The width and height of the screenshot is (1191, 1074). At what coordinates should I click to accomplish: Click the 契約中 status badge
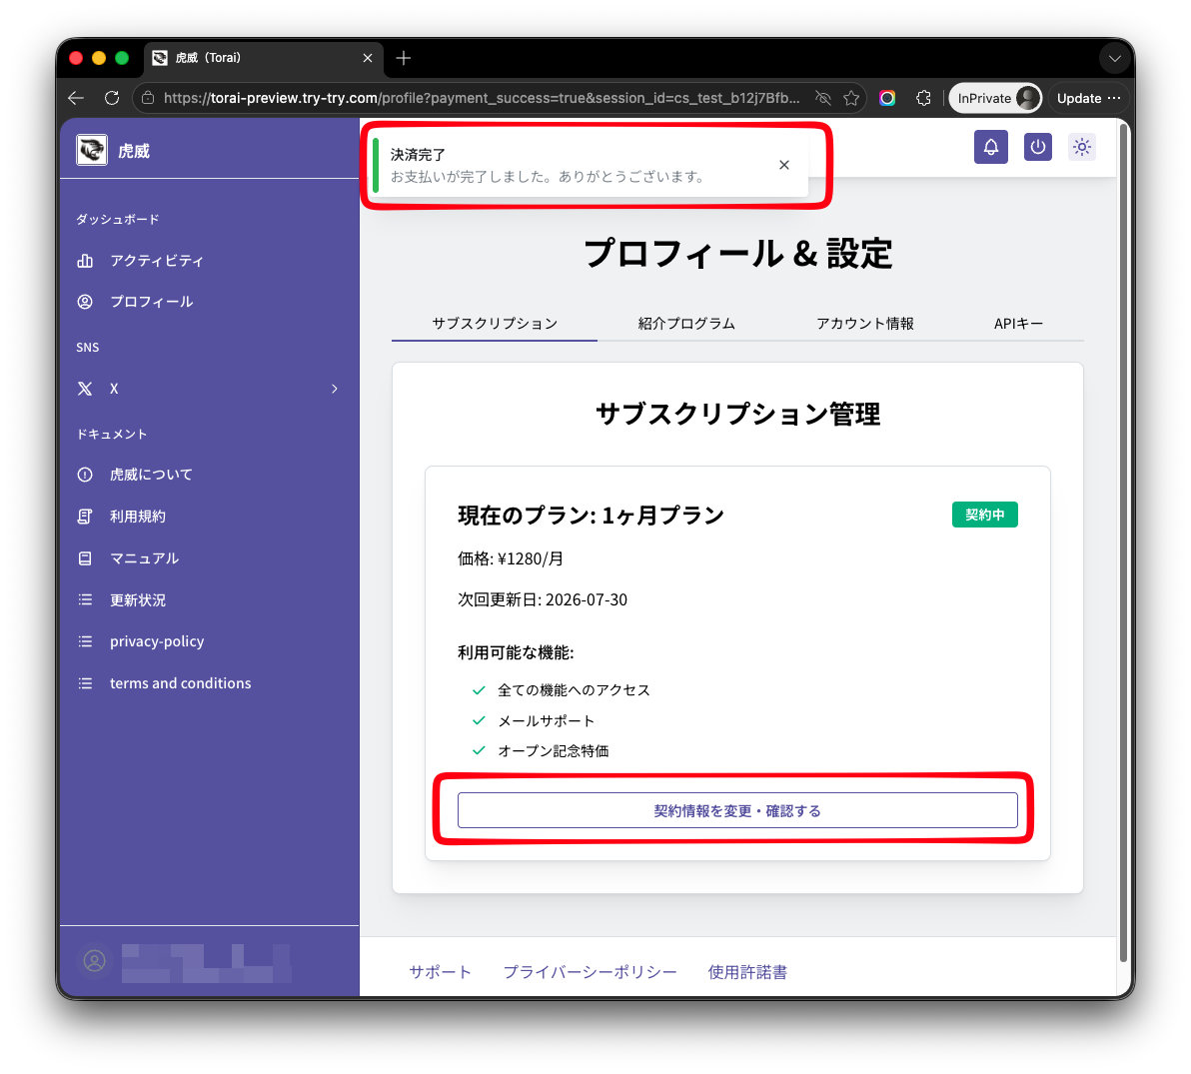(984, 515)
